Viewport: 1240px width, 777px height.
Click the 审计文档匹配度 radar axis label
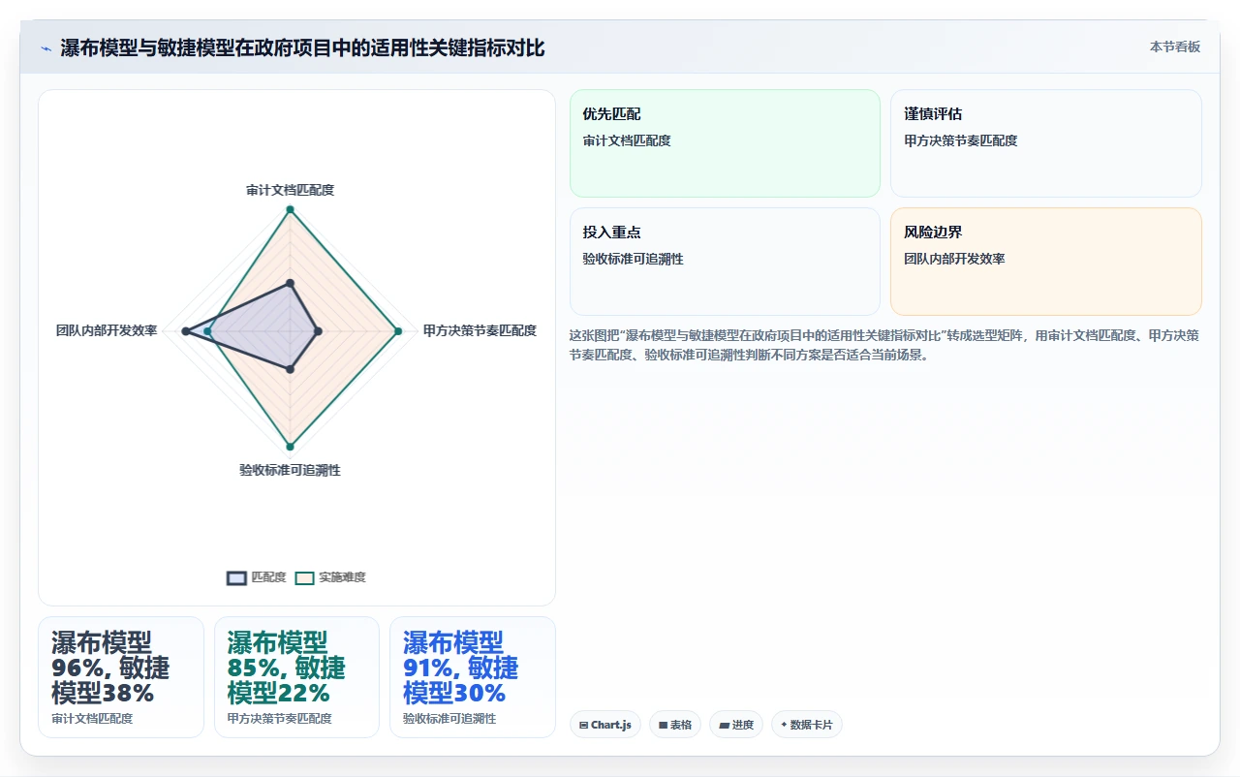tap(290, 190)
